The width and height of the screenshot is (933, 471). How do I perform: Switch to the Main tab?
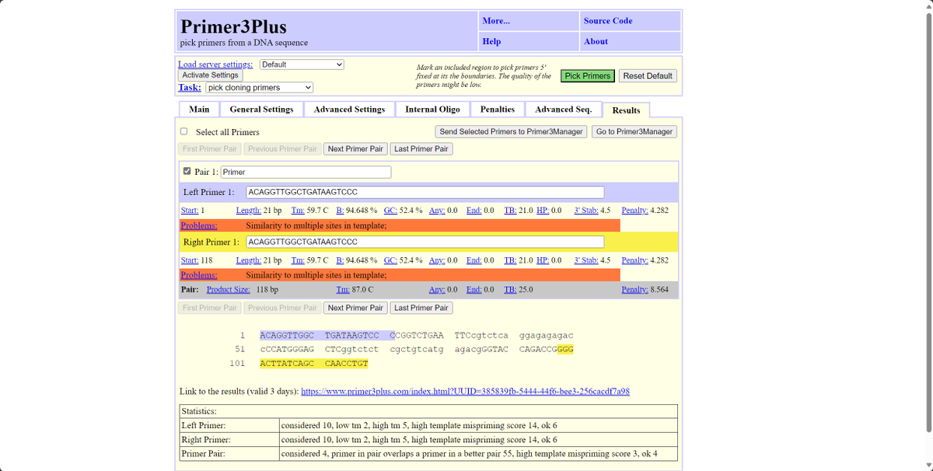(x=199, y=110)
